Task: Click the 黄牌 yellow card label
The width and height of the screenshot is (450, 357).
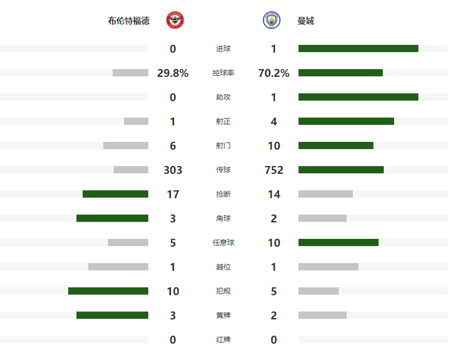Action: pyautogui.click(x=223, y=316)
